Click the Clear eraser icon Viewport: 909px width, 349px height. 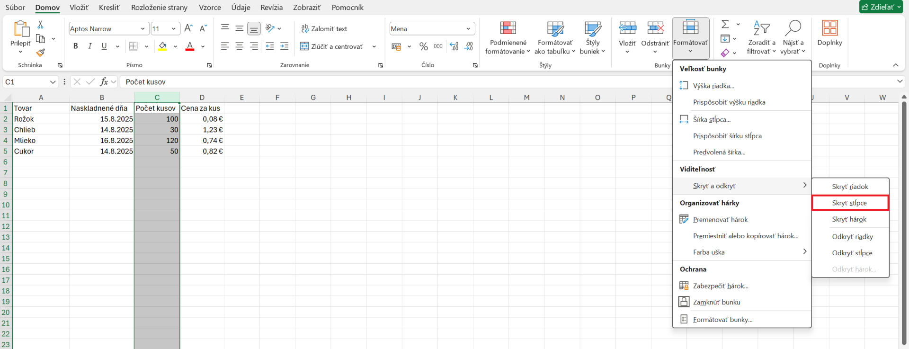pyautogui.click(x=725, y=53)
